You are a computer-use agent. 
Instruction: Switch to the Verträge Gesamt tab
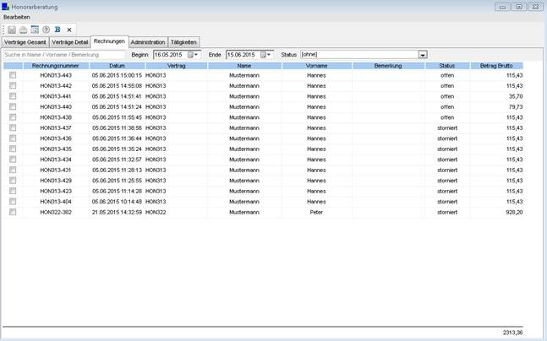point(25,41)
